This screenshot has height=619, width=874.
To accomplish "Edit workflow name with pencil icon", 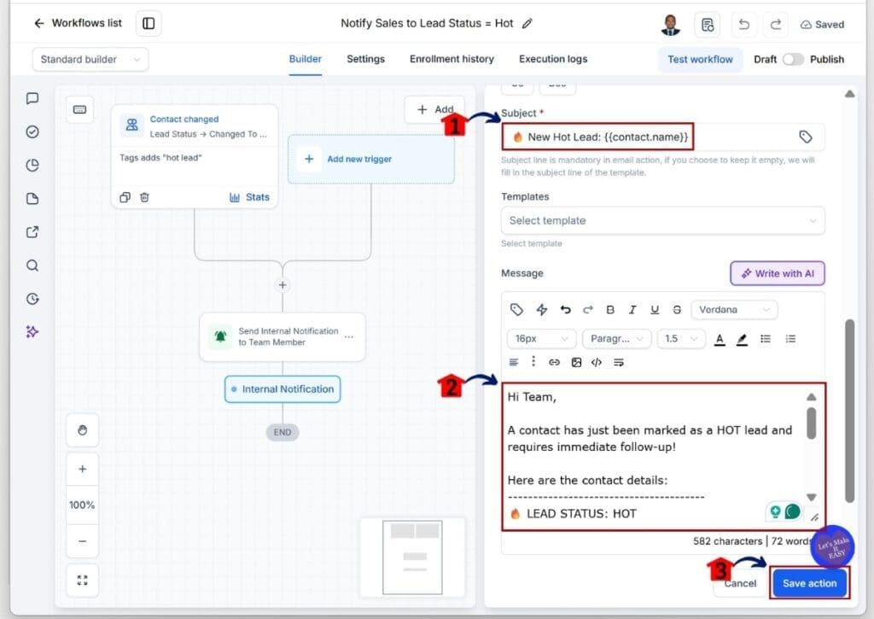I will (527, 23).
